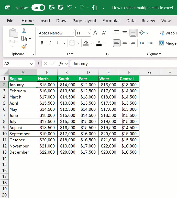
Task: Click Increase Font Size icon
Action: 96,33
